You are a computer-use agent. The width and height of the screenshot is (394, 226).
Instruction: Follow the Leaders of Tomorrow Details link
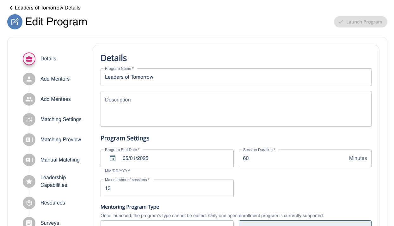pyautogui.click(x=47, y=8)
